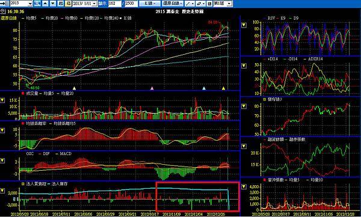Click the OSC legend label

pyautogui.click(x=30, y=153)
